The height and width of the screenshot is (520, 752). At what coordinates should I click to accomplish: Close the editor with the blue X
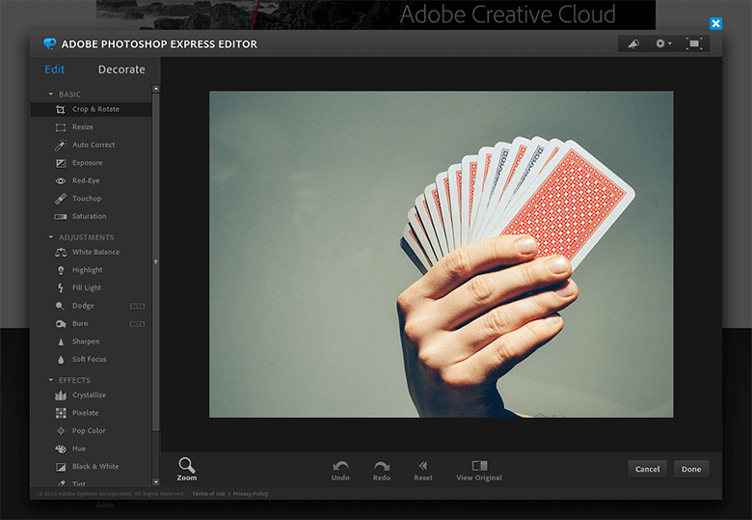tap(716, 23)
